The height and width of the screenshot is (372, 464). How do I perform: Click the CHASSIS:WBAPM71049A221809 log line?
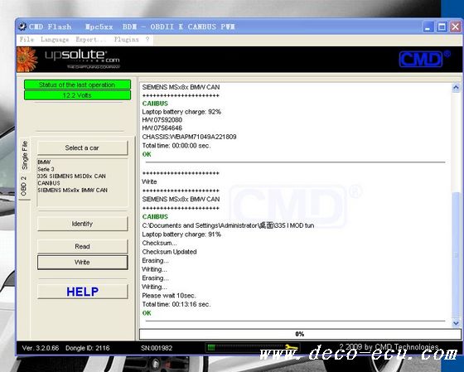(189, 137)
